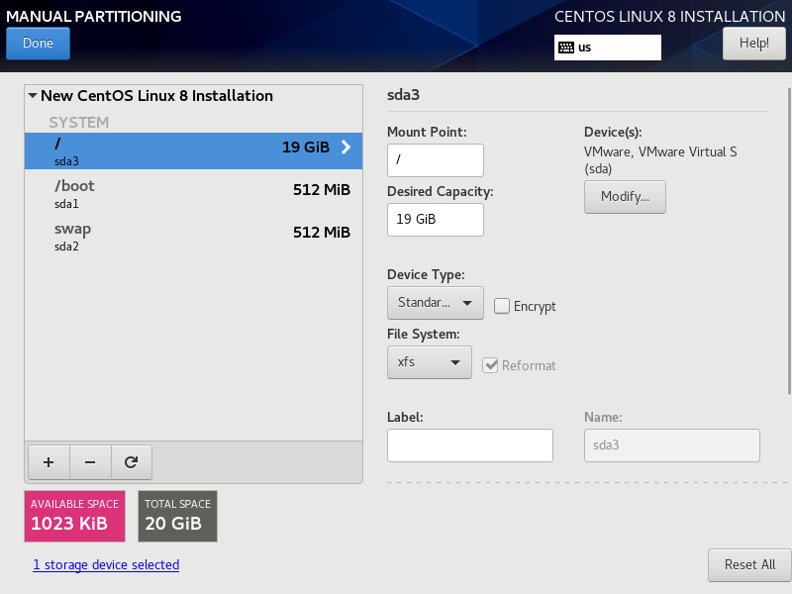The height and width of the screenshot is (594, 792).
Task: Click CENTOS LINUX 8 INSTALLATION title text
Action: click(670, 16)
